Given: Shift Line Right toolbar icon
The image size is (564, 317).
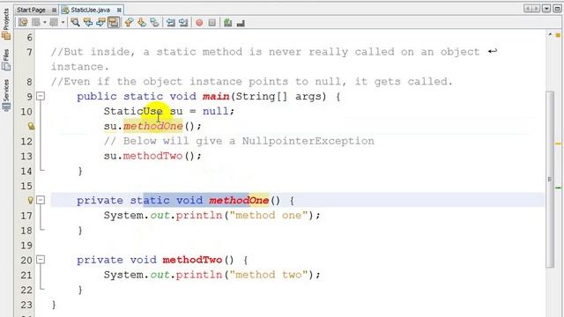Looking at the screenshot, I should point(183,23).
